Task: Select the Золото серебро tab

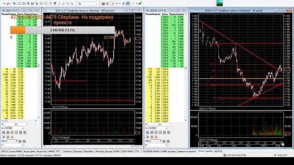Action: (205, 151)
